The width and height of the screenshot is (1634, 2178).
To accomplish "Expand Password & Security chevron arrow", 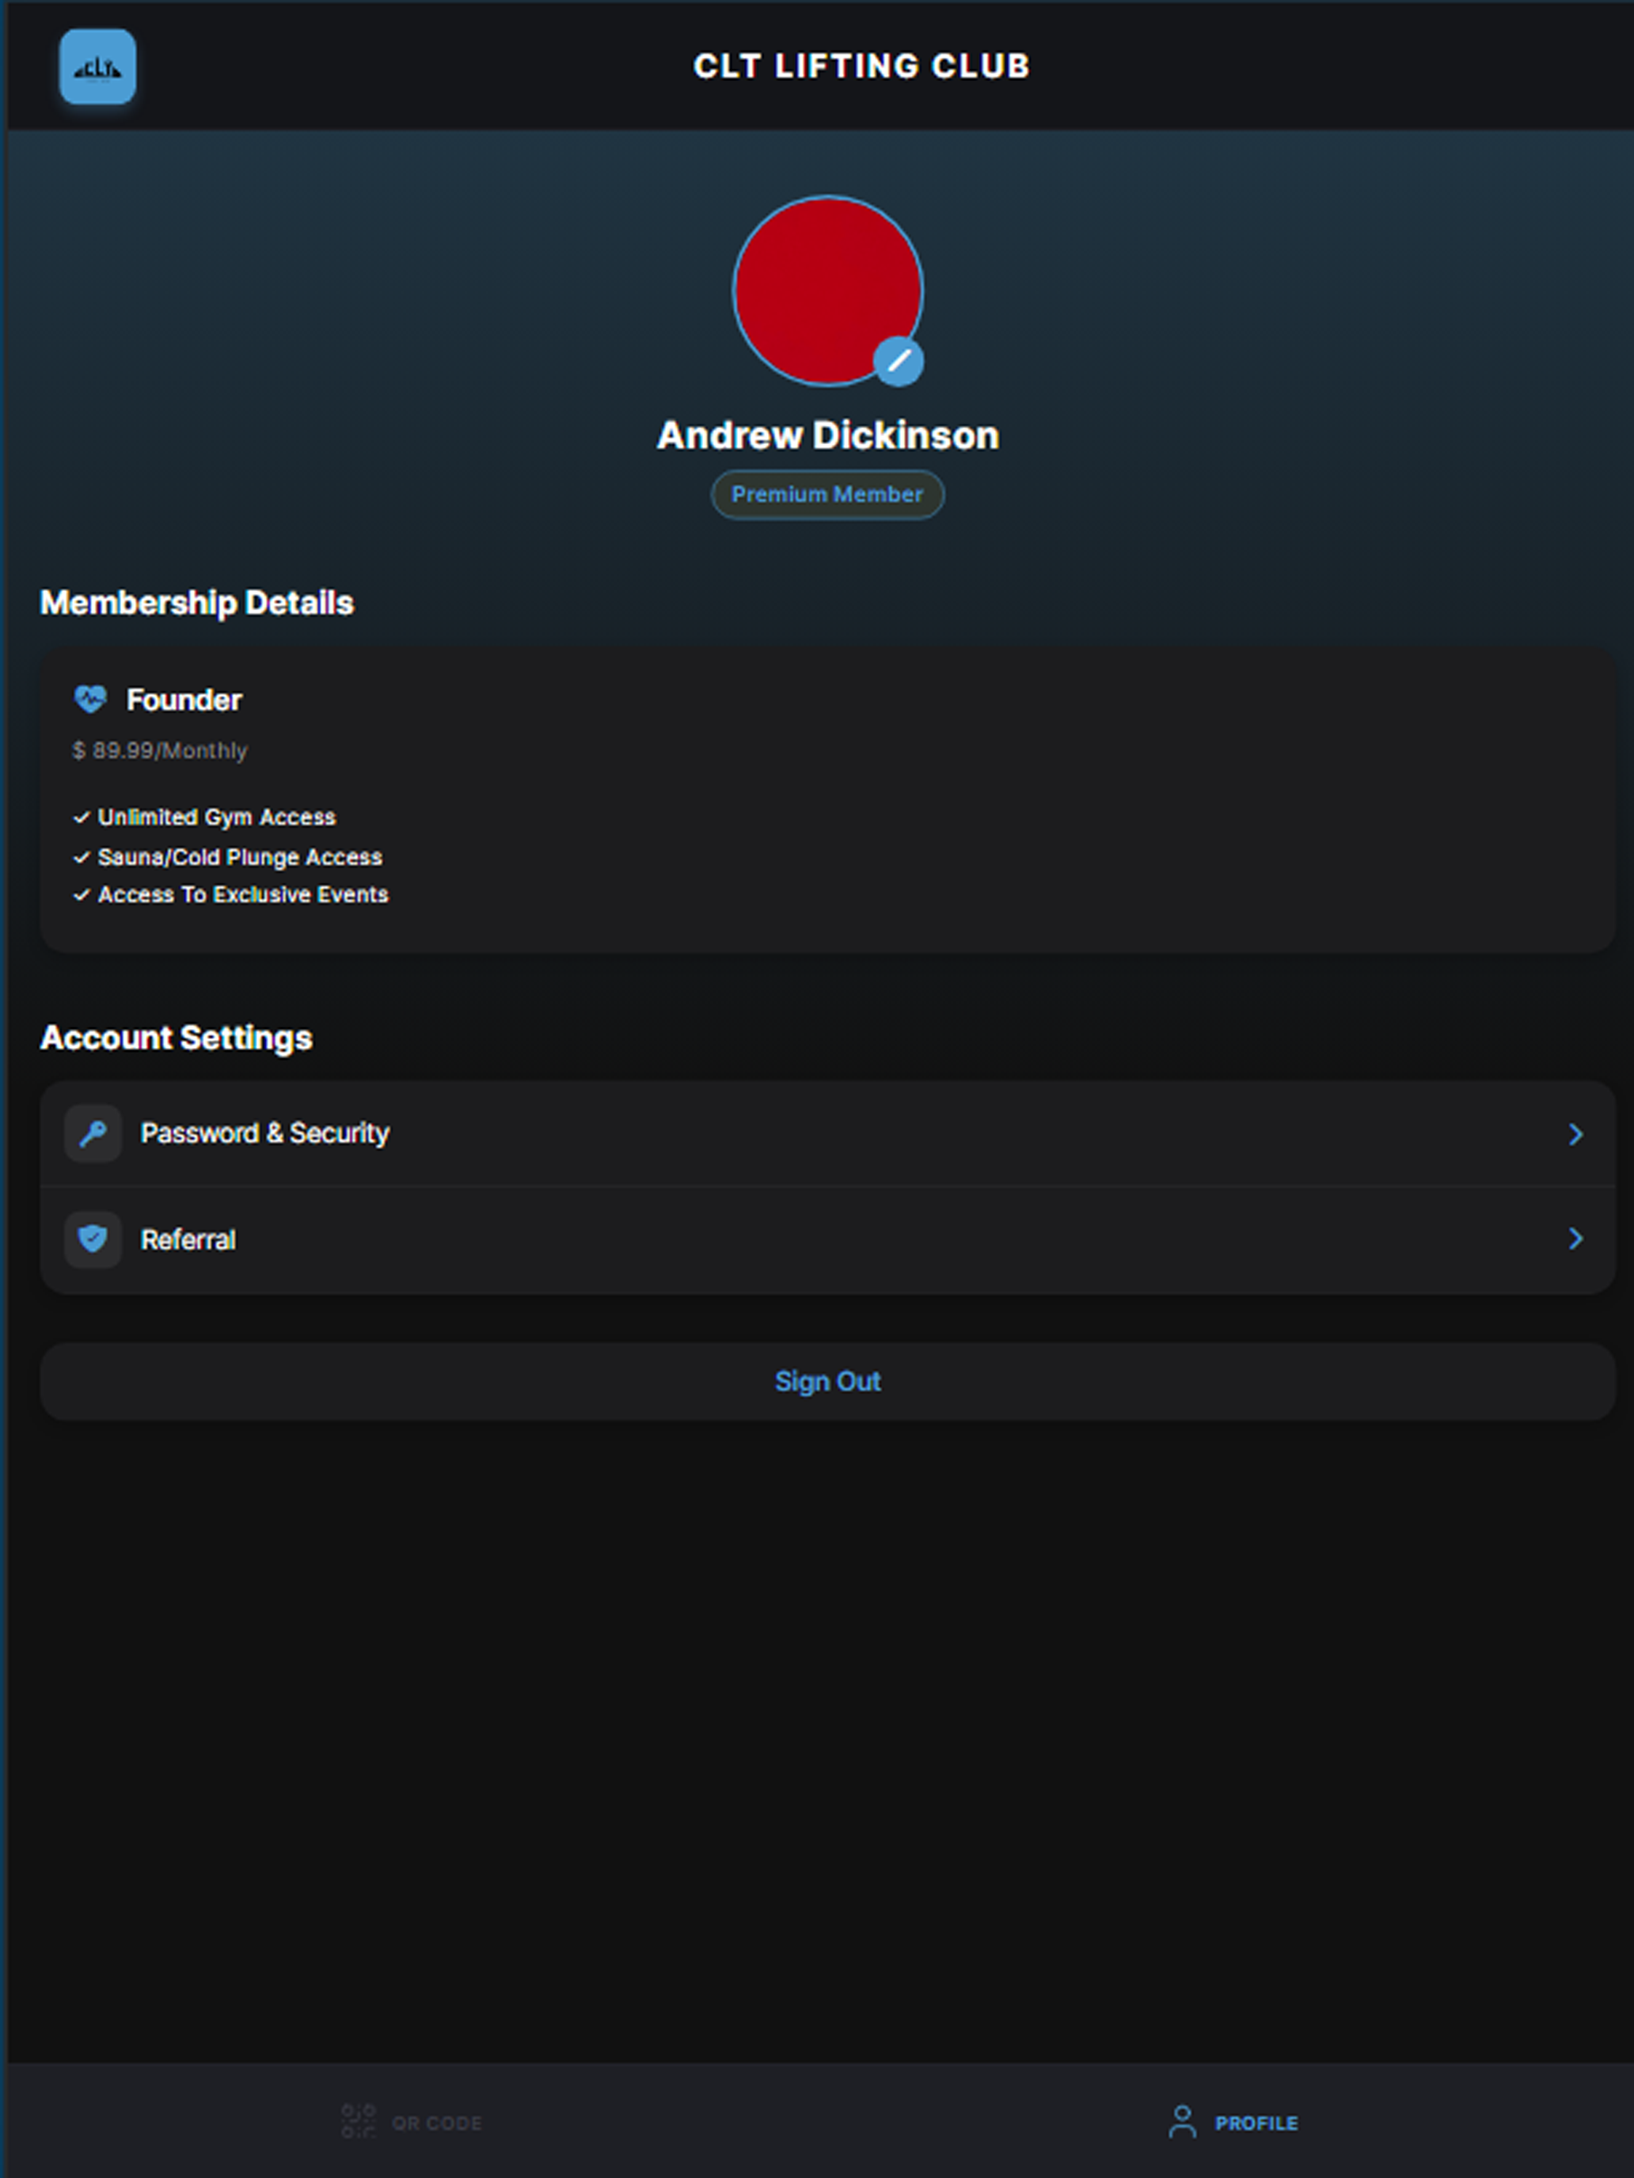I will click(1576, 1134).
